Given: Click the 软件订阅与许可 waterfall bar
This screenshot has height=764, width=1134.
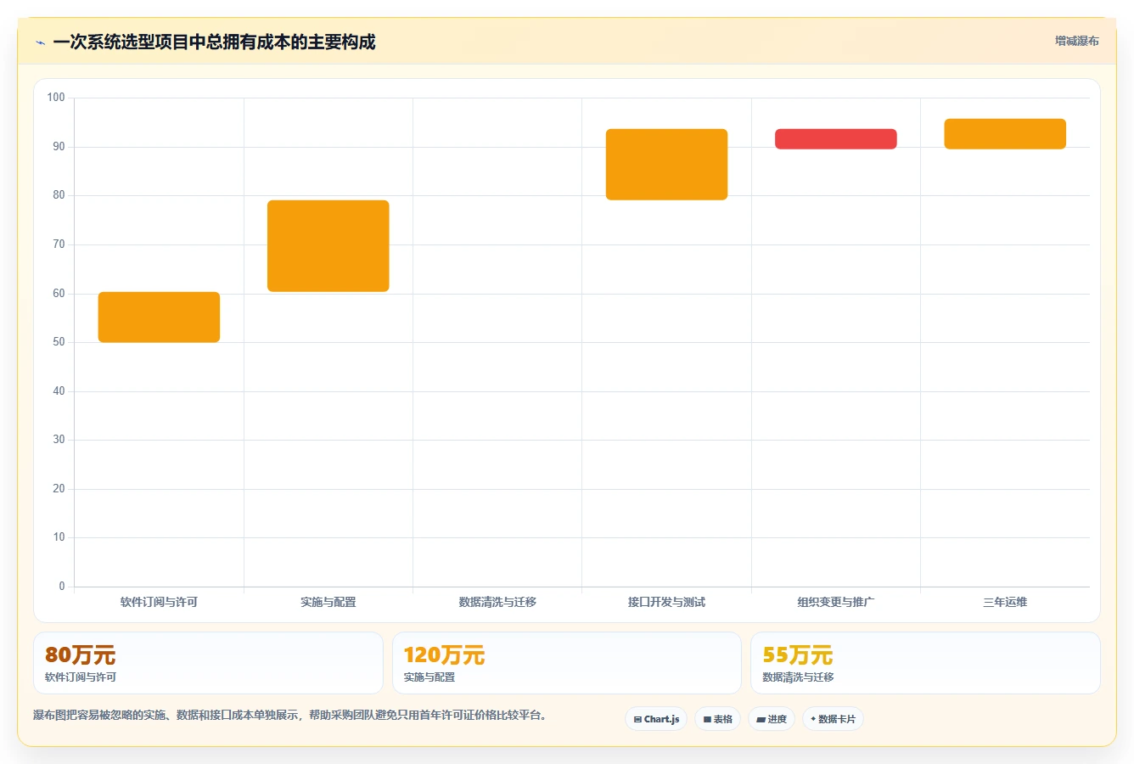Looking at the screenshot, I should click(x=159, y=317).
